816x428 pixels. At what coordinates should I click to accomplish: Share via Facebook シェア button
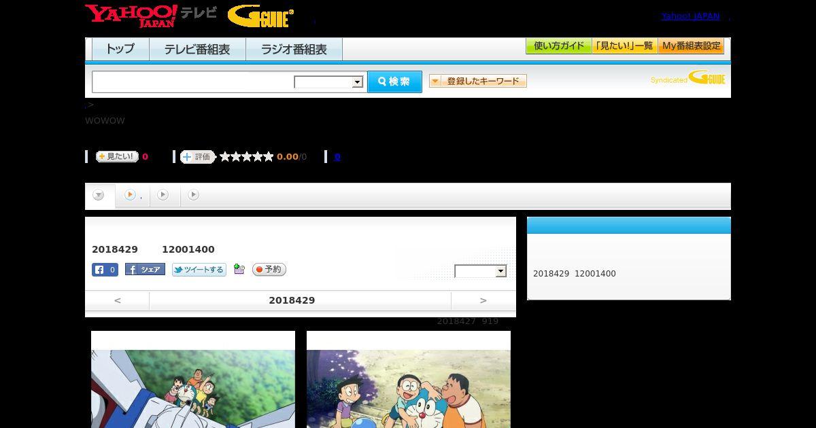coord(145,270)
